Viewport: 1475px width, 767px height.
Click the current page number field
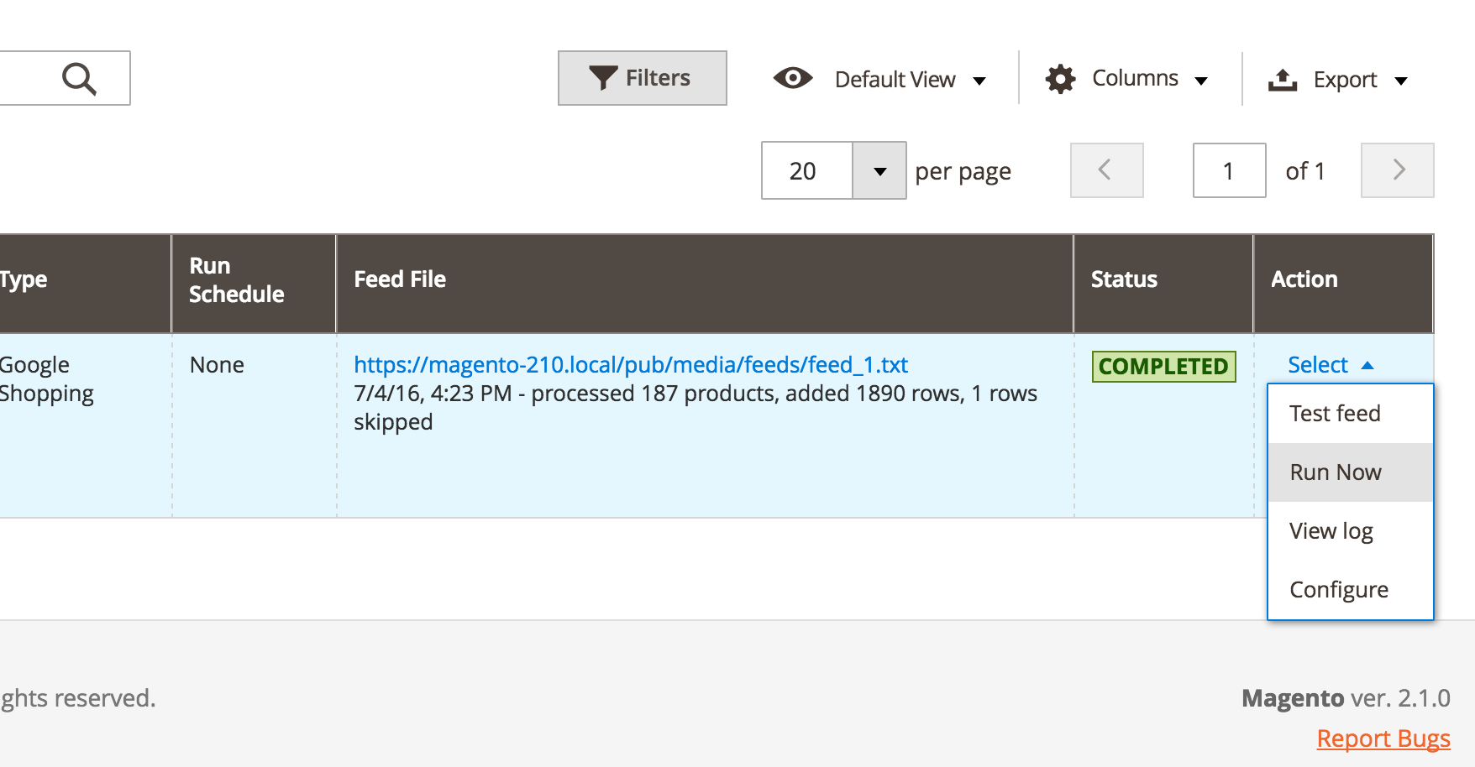[x=1229, y=170]
